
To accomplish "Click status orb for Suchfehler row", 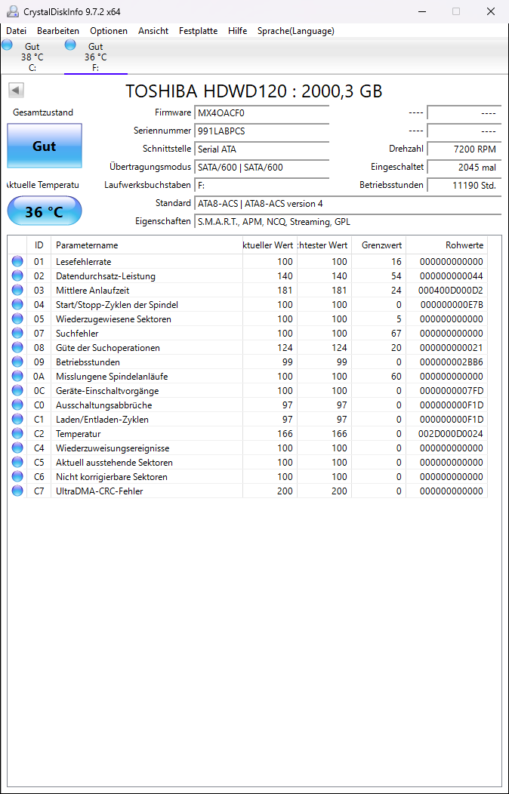I will [x=17, y=333].
